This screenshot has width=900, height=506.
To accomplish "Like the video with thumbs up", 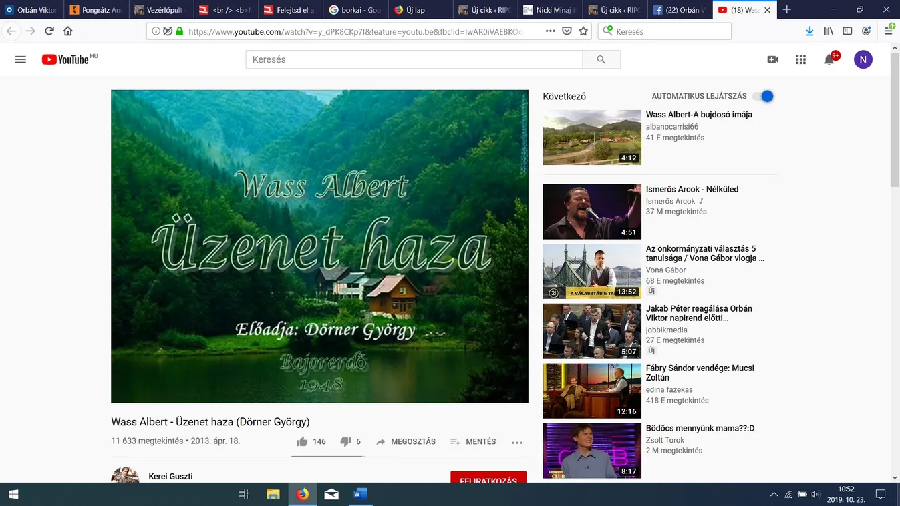I will click(303, 441).
